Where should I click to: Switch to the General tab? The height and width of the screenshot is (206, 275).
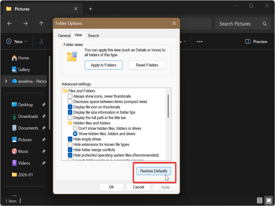tap(64, 35)
